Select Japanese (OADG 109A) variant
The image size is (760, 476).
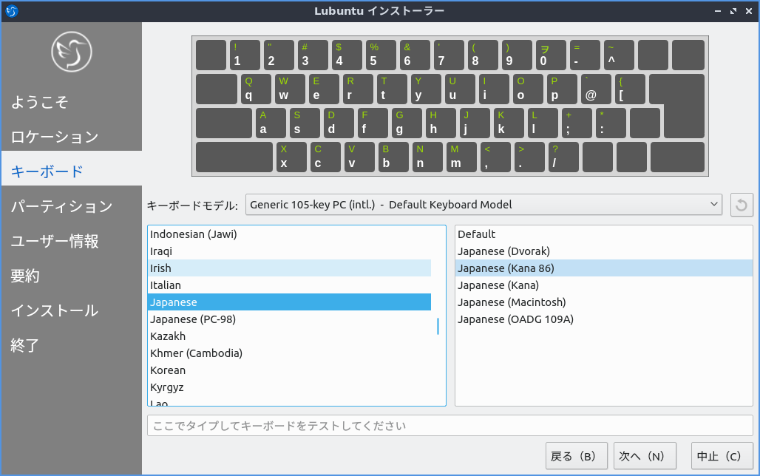603,319
